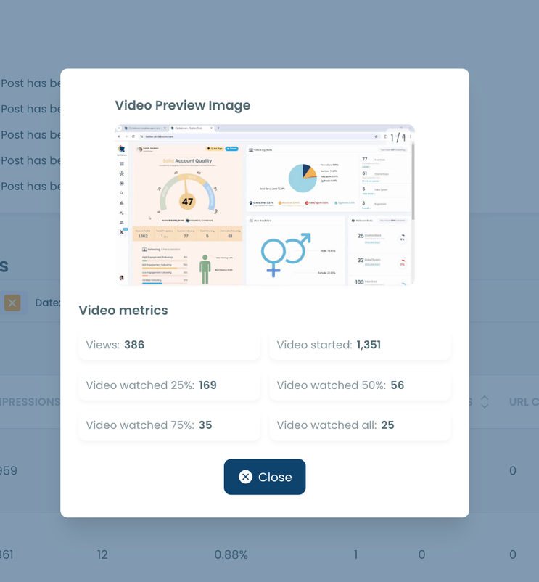Viewport: 539px width, 582px height.
Task: Close the video metrics dialog
Action: (x=265, y=477)
